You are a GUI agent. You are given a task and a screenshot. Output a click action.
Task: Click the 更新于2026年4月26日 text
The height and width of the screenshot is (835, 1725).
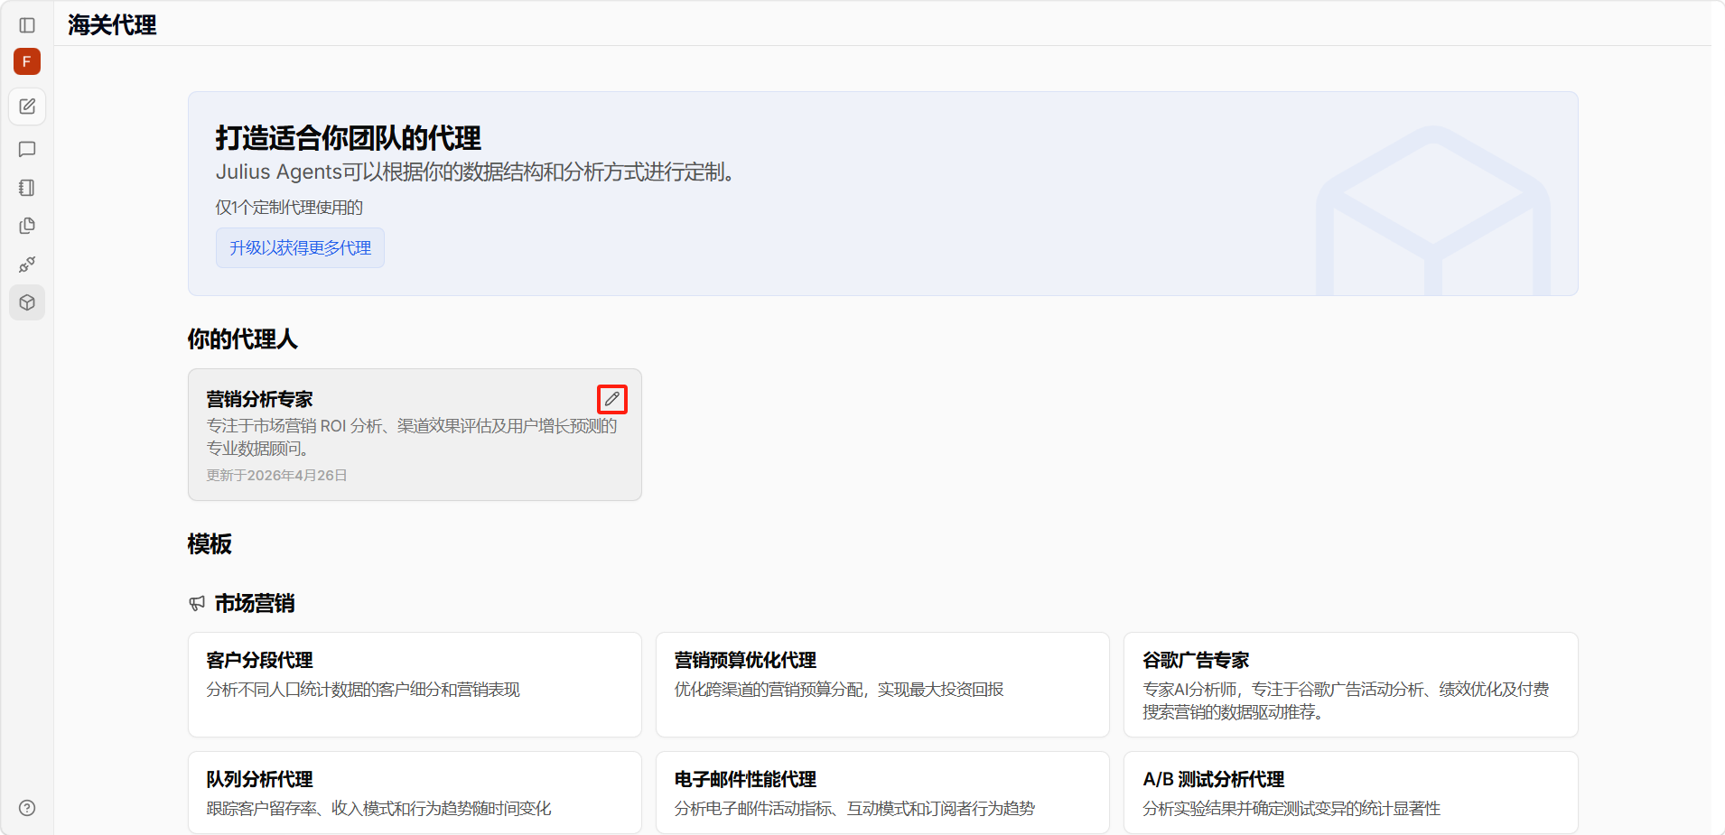click(x=276, y=475)
